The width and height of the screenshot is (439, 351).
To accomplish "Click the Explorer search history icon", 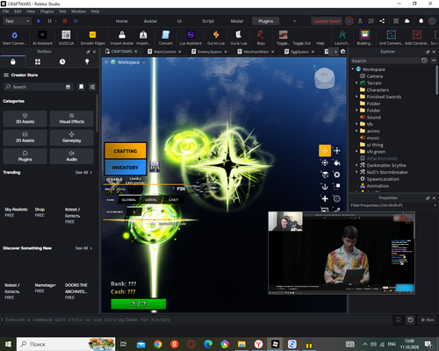I will [x=424, y=61].
